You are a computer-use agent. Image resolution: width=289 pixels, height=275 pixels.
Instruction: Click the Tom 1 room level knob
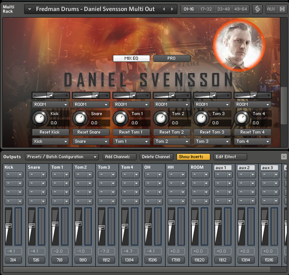click(120, 118)
